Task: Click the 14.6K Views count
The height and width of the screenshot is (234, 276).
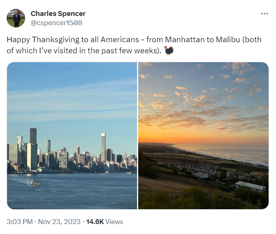Action: 104,222
